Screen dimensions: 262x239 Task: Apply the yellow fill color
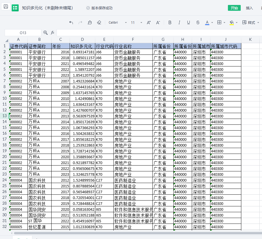pyautogui.click(x=232, y=23)
